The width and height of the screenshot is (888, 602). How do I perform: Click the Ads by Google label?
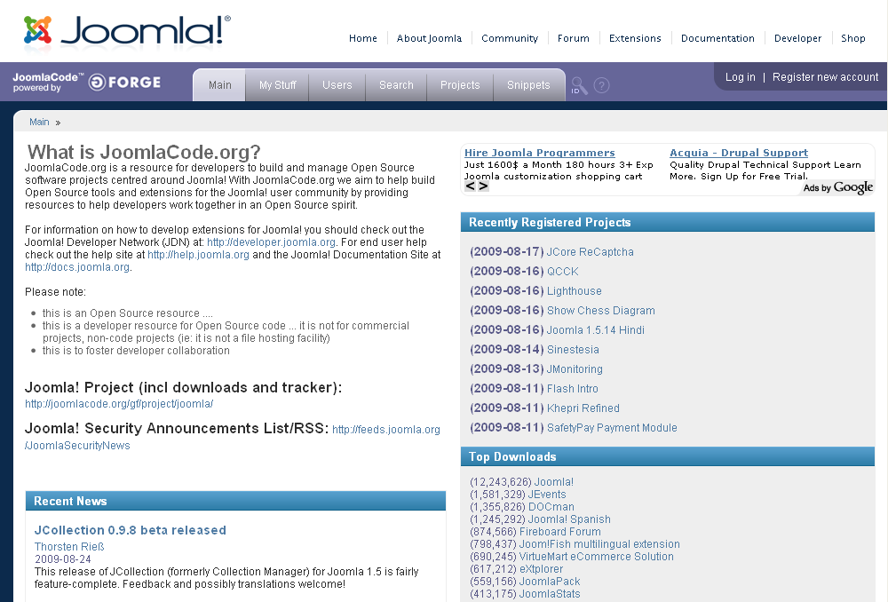pos(837,187)
